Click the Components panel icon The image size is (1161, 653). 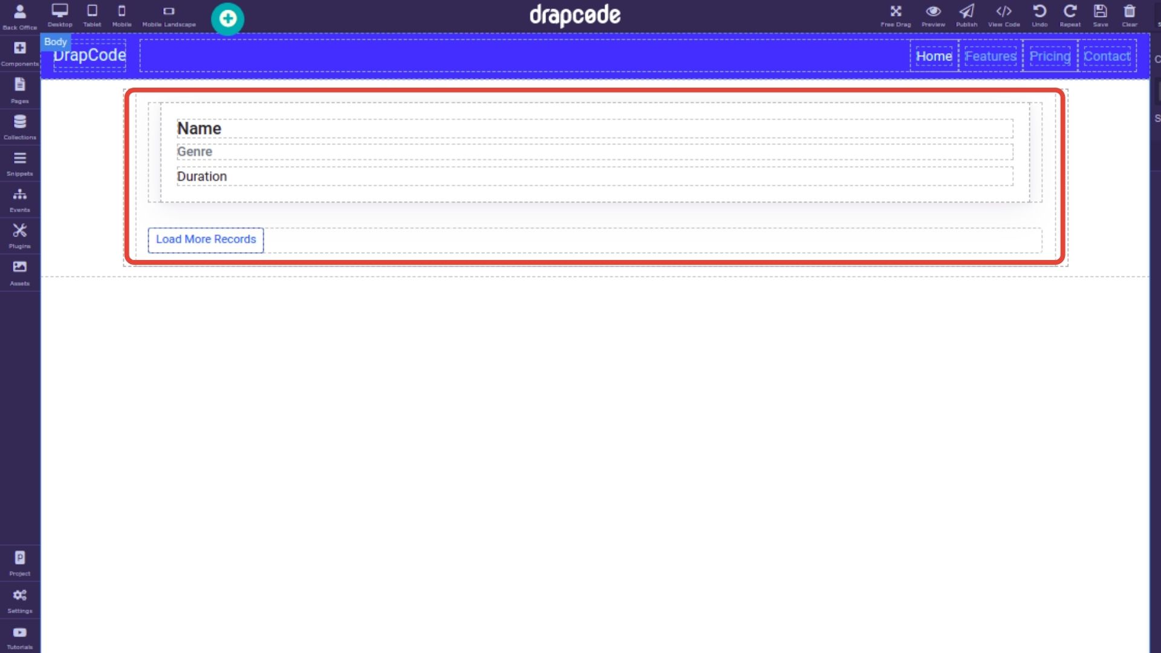[19, 53]
